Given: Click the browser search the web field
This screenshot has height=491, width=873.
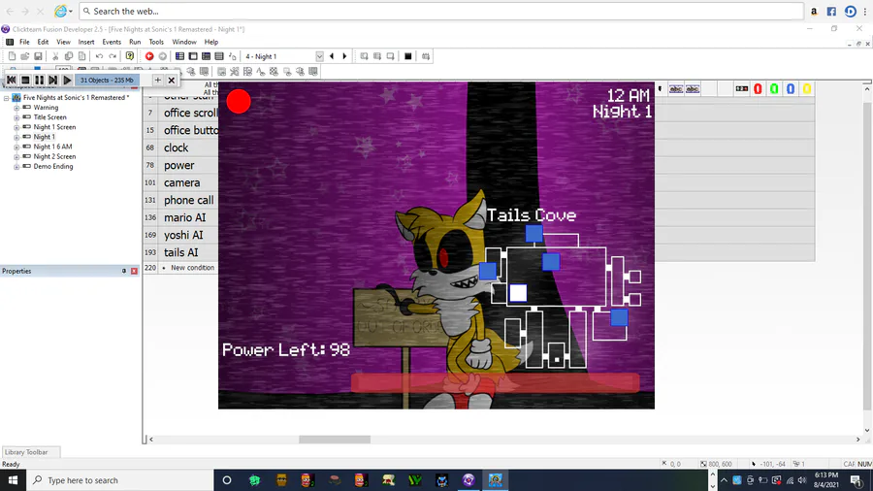Looking at the screenshot, I should click(x=441, y=11).
